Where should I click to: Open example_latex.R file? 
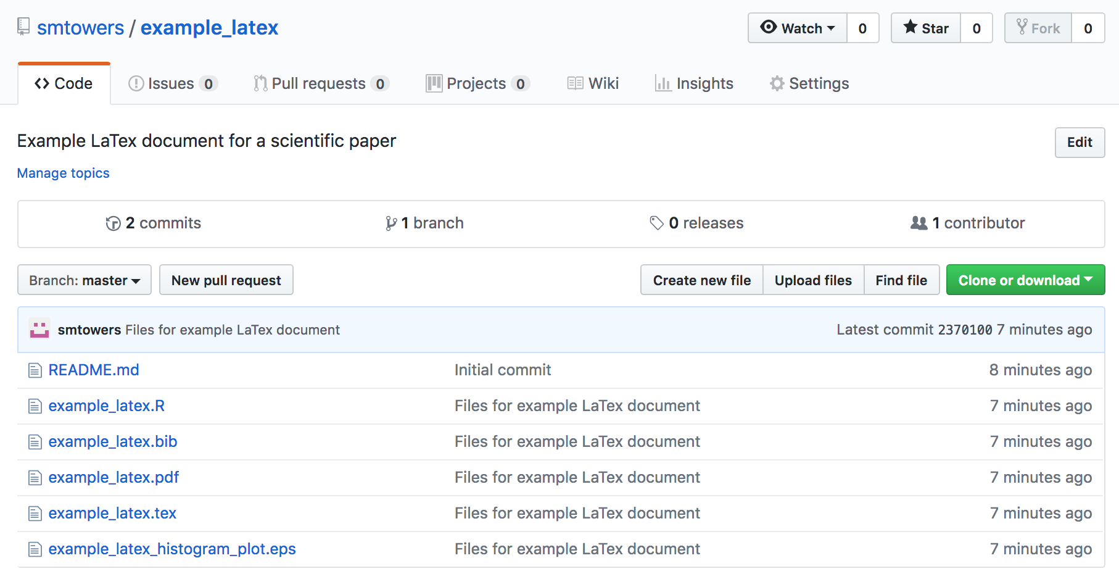pyautogui.click(x=107, y=406)
